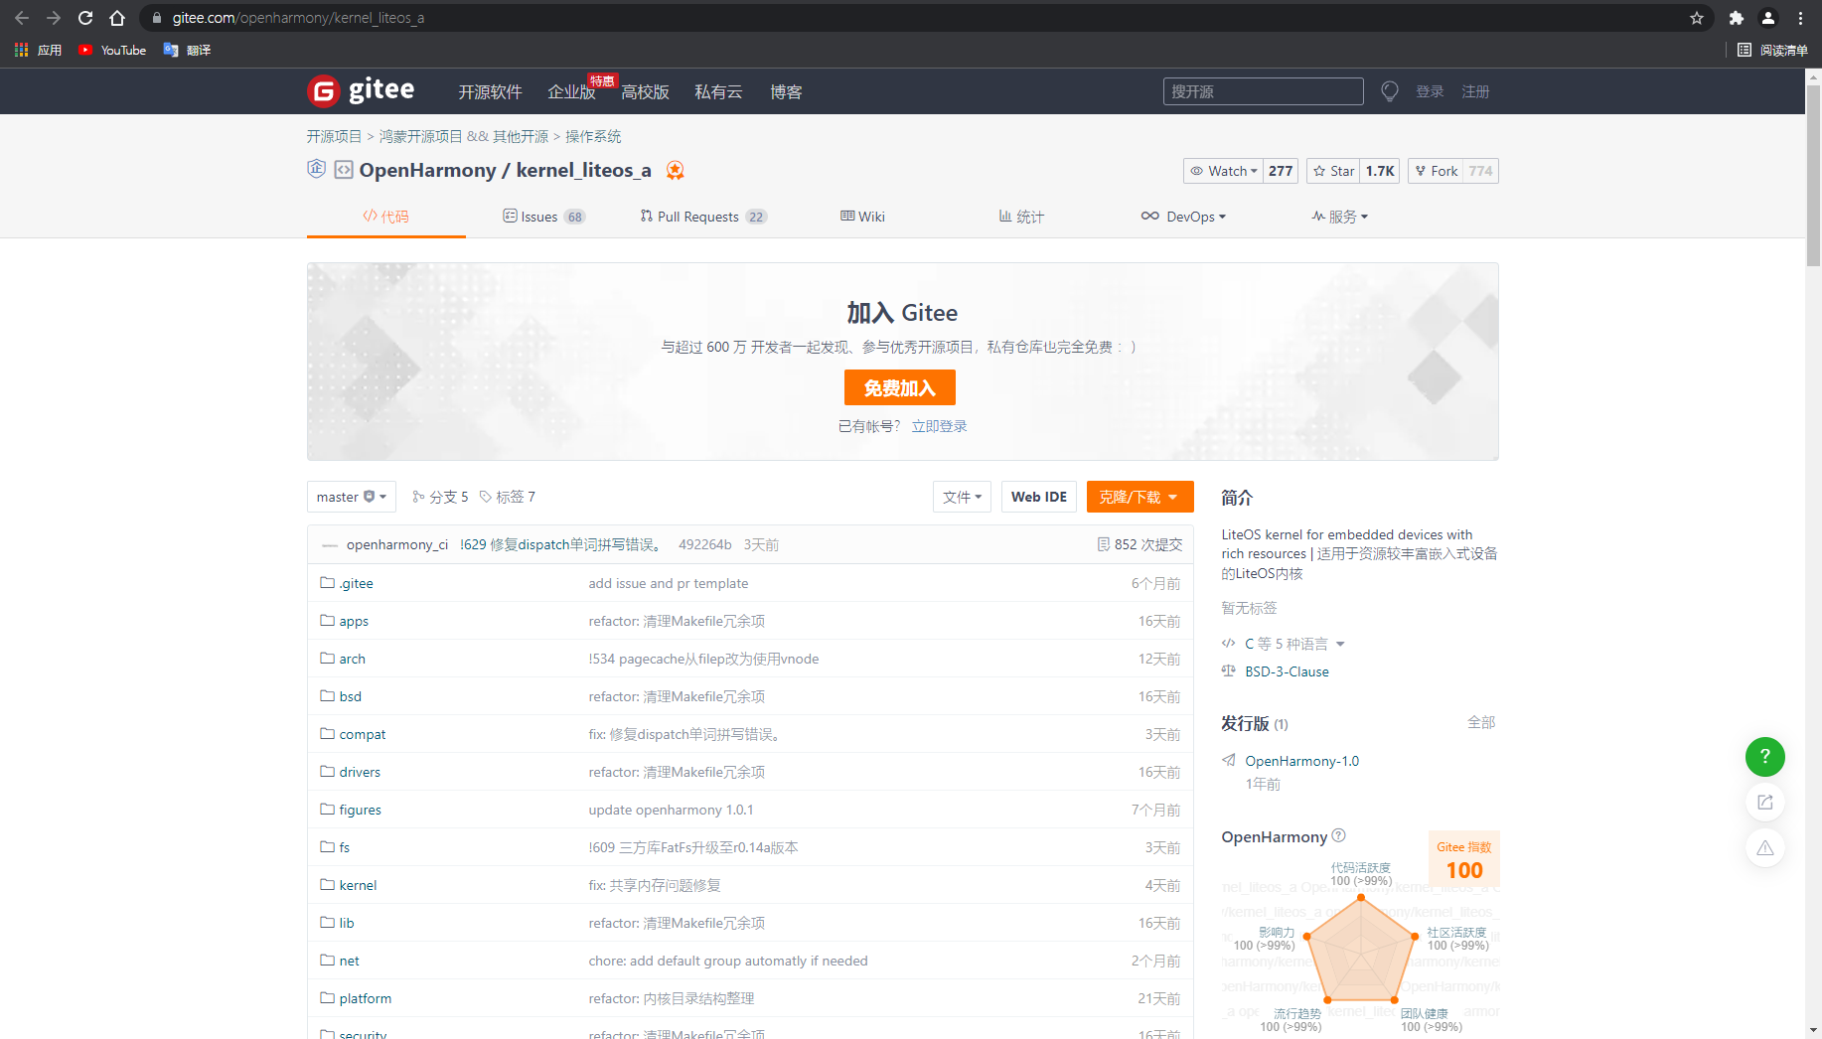Switch to the 代码 tab

[385, 217]
